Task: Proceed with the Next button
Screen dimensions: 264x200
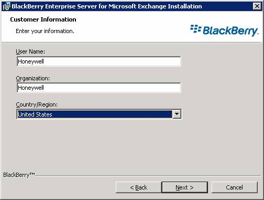Action: 185,187
